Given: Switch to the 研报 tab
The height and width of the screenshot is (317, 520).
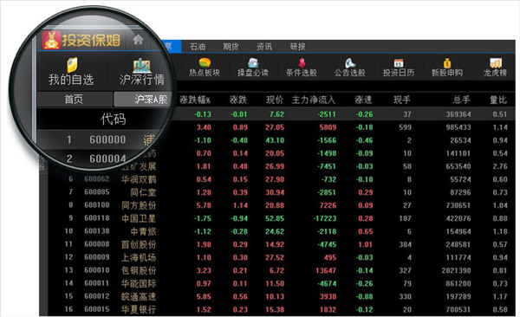Looking at the screenshot, I should [297, 47].
